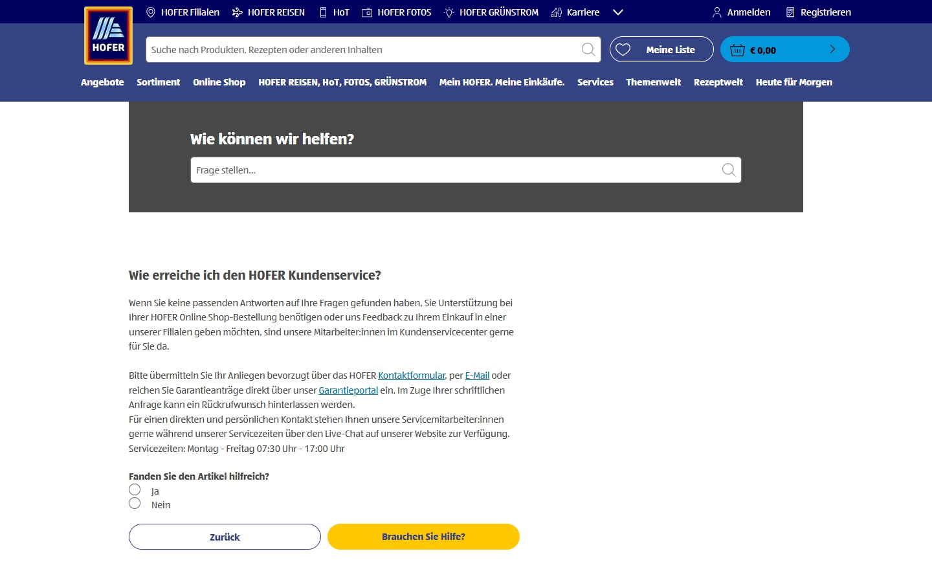Open the HOFER Filialen link

[190, 12]
